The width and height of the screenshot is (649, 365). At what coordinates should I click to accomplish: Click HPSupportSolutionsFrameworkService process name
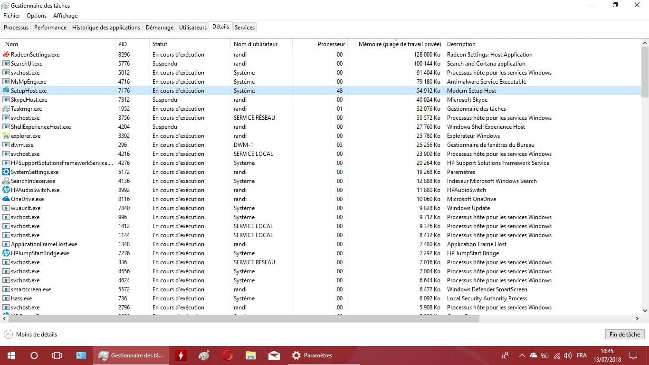[x=62, y=163]
